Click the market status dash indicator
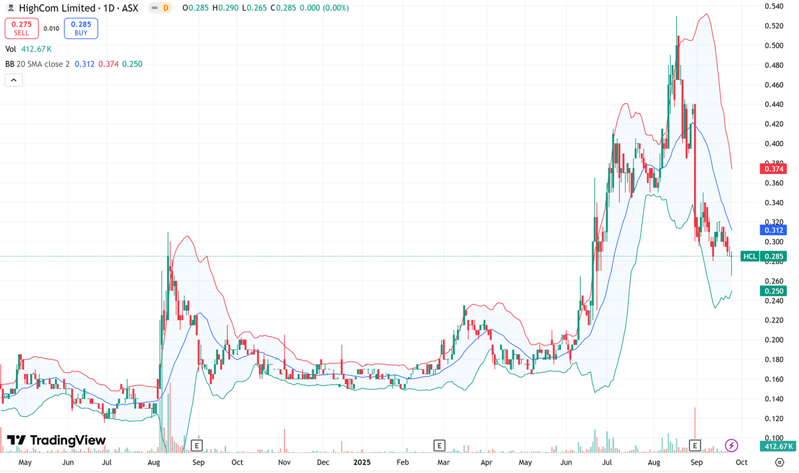Viewport: 799px width, 473px height. [154, 8]
